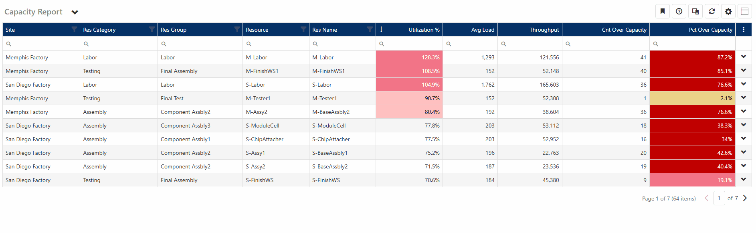Click the bookmark icon in the toolbar

[x=663, y=11]
